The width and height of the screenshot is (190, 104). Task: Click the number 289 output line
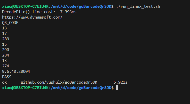pyautogui.click(x=5, y=39)
